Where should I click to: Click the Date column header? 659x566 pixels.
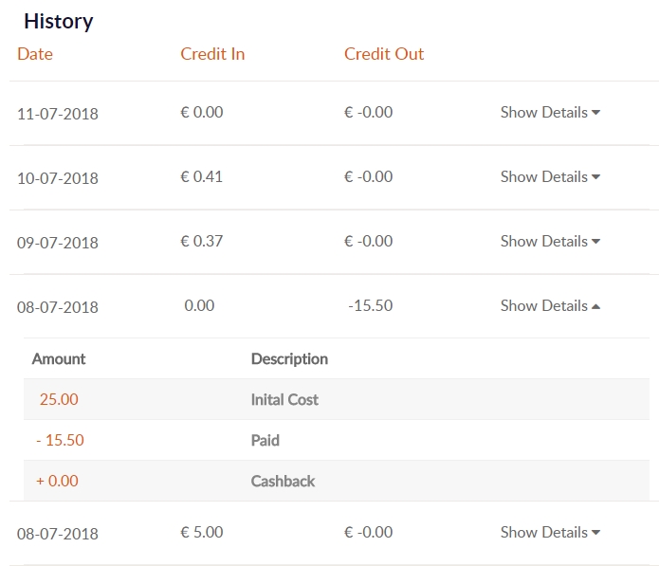pyautogui.click(x=35, y=54)
